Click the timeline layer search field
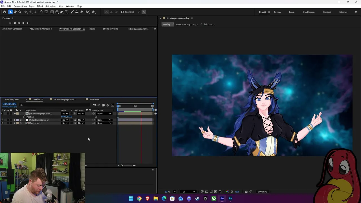Viewport: 361px width, 203px height. tap(55, 105)
